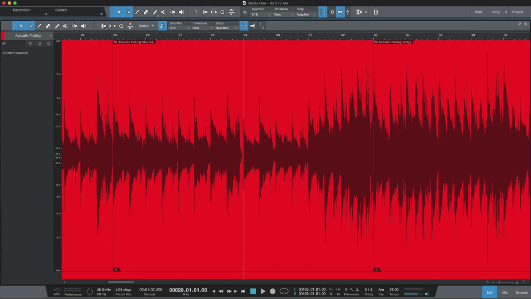Image resolution: width=531 pixels, height=299 pixels.
Task: Click the video player icon in top toolbar
Action: [376, 12]
